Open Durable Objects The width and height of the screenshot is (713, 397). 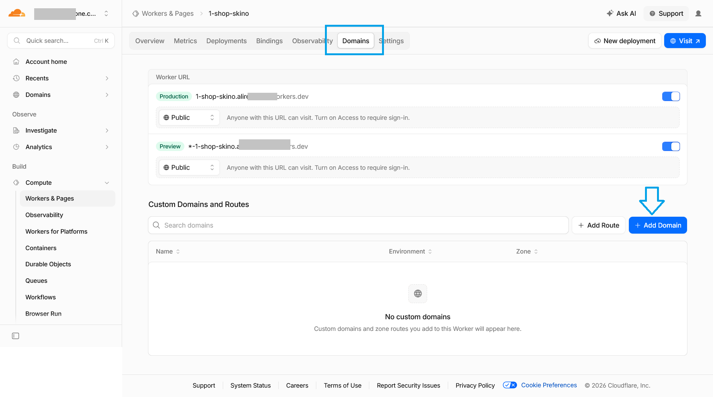click(48, 264)
